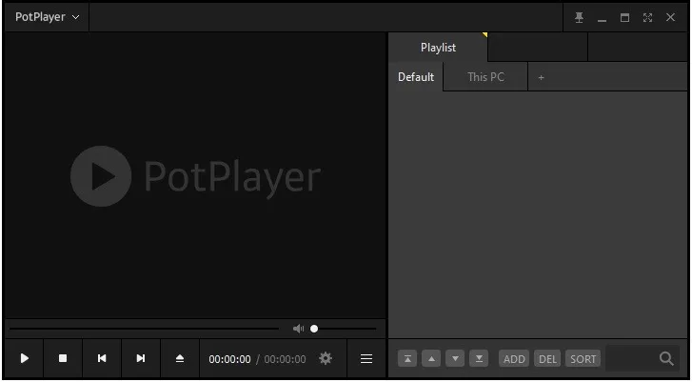Pin the window always on top
692x382 pixels.
[x=579, y=17]
